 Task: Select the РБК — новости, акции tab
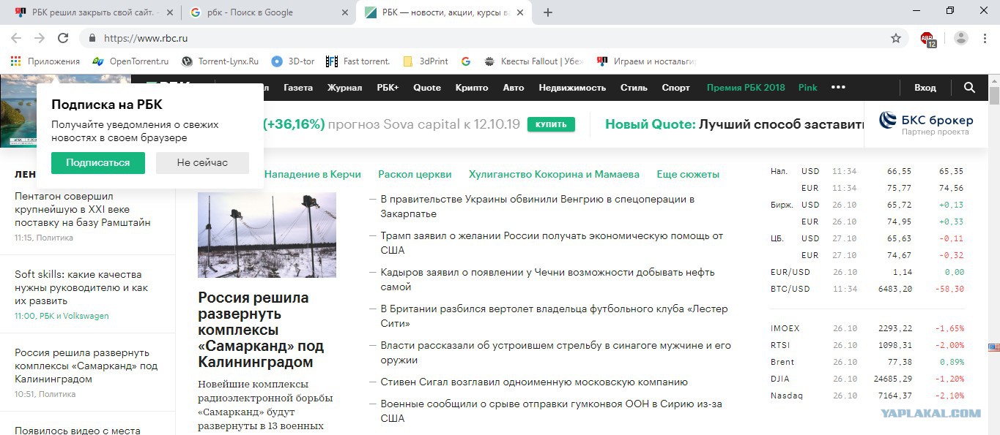click(x=445, y=12)
